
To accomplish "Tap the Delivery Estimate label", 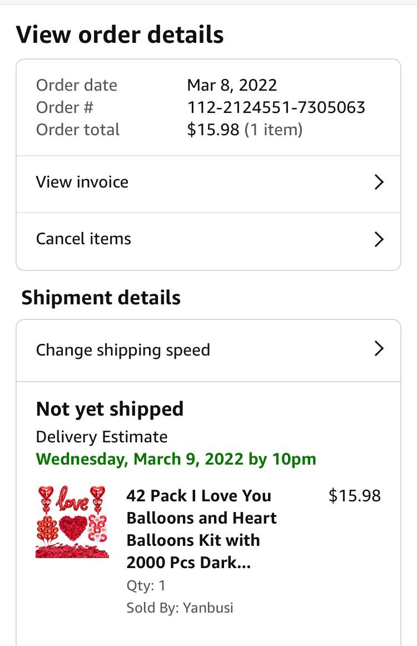I will pyautogui.click(x=102, y=437).
